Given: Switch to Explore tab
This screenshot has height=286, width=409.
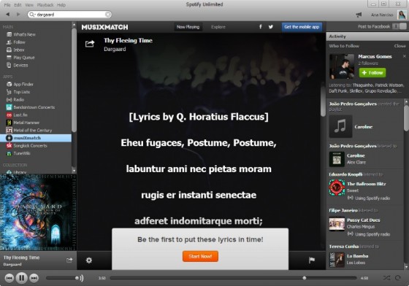Looking at the screenshot, I should pyautogui.click(x=218, y=27).
